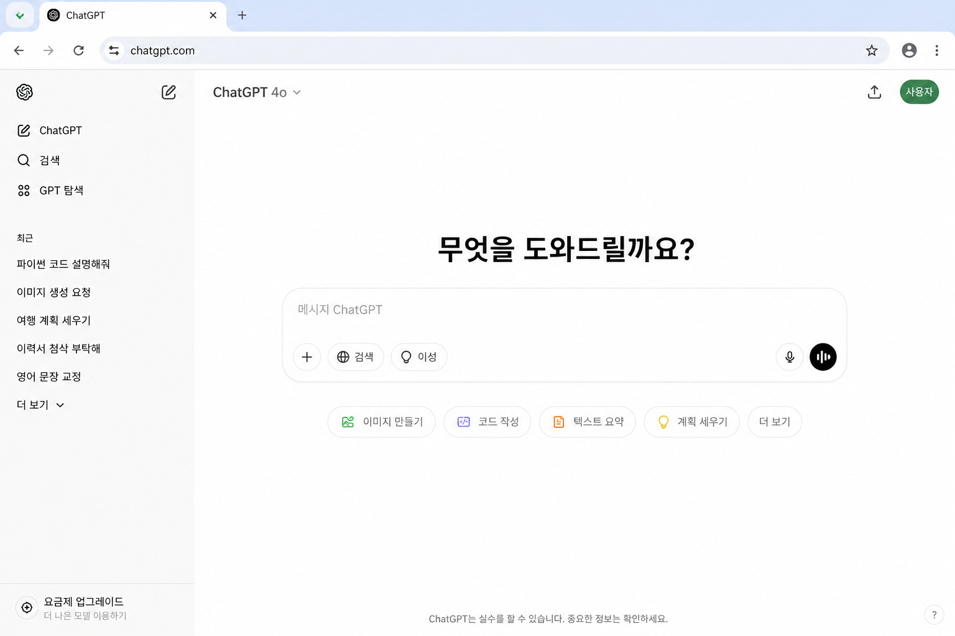Click 더 보기 suggestion chip
The width and height of the screenshot is (955, 636).
(x=775, y=422)
